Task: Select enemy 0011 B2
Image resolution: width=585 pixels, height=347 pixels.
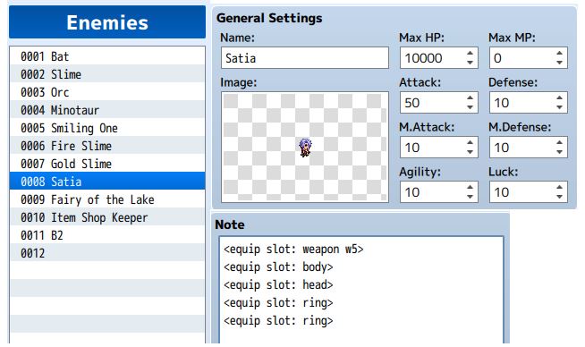Action: point(107,235)
